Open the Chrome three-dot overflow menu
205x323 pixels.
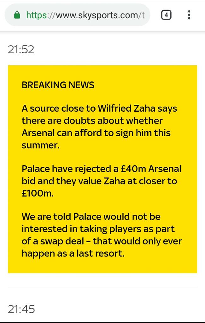[x=189, y=15]
